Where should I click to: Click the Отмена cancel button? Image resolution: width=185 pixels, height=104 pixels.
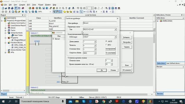tap(113, 70)
